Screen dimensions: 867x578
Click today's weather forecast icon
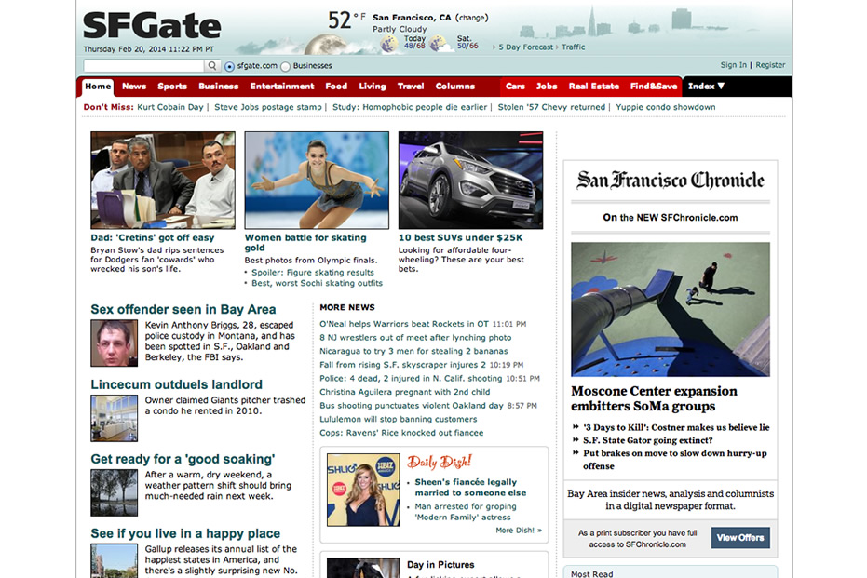[x=389, y=43]
